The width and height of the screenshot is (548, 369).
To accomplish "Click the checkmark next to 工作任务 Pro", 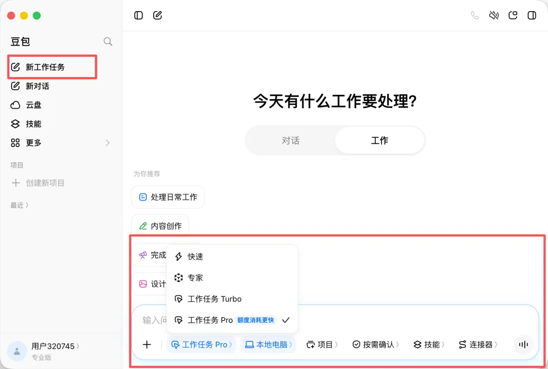I will click(286, 320).
